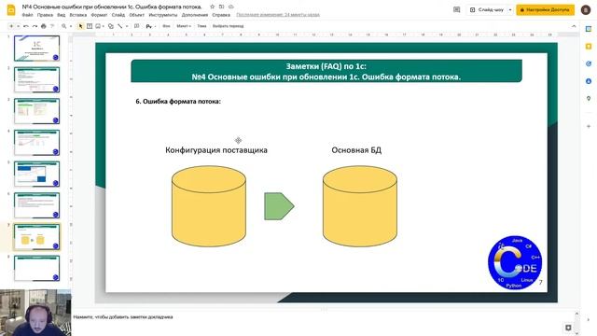Click the 'Конфигурация поставщика' label
The width and height of the screenshot is (597, 336).
tap(216, 150)
